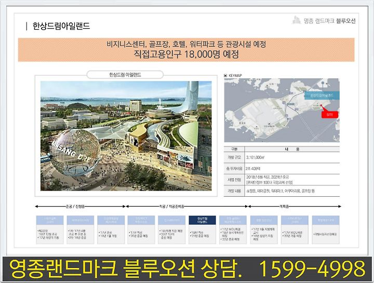The image size is (374, 283).
Task: Click the text 2018년 6월 착공, 2021년 준공
Action: click(x=268, y=177)
